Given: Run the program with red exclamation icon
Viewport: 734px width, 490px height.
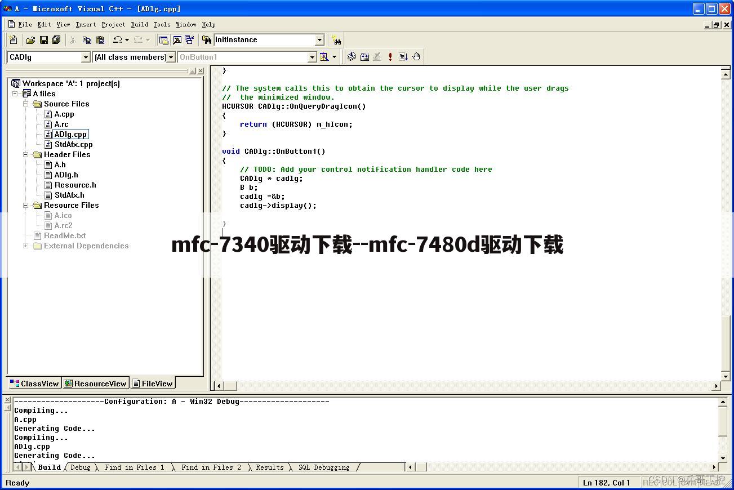Looking at the screenshot, I should (390, 56).
